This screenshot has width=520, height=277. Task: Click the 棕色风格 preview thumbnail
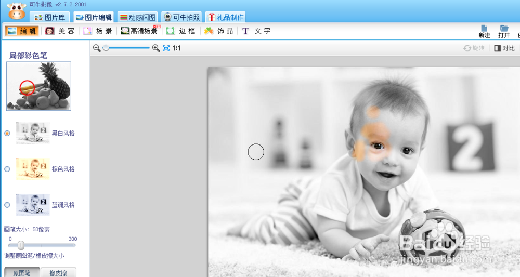(33, 169)
